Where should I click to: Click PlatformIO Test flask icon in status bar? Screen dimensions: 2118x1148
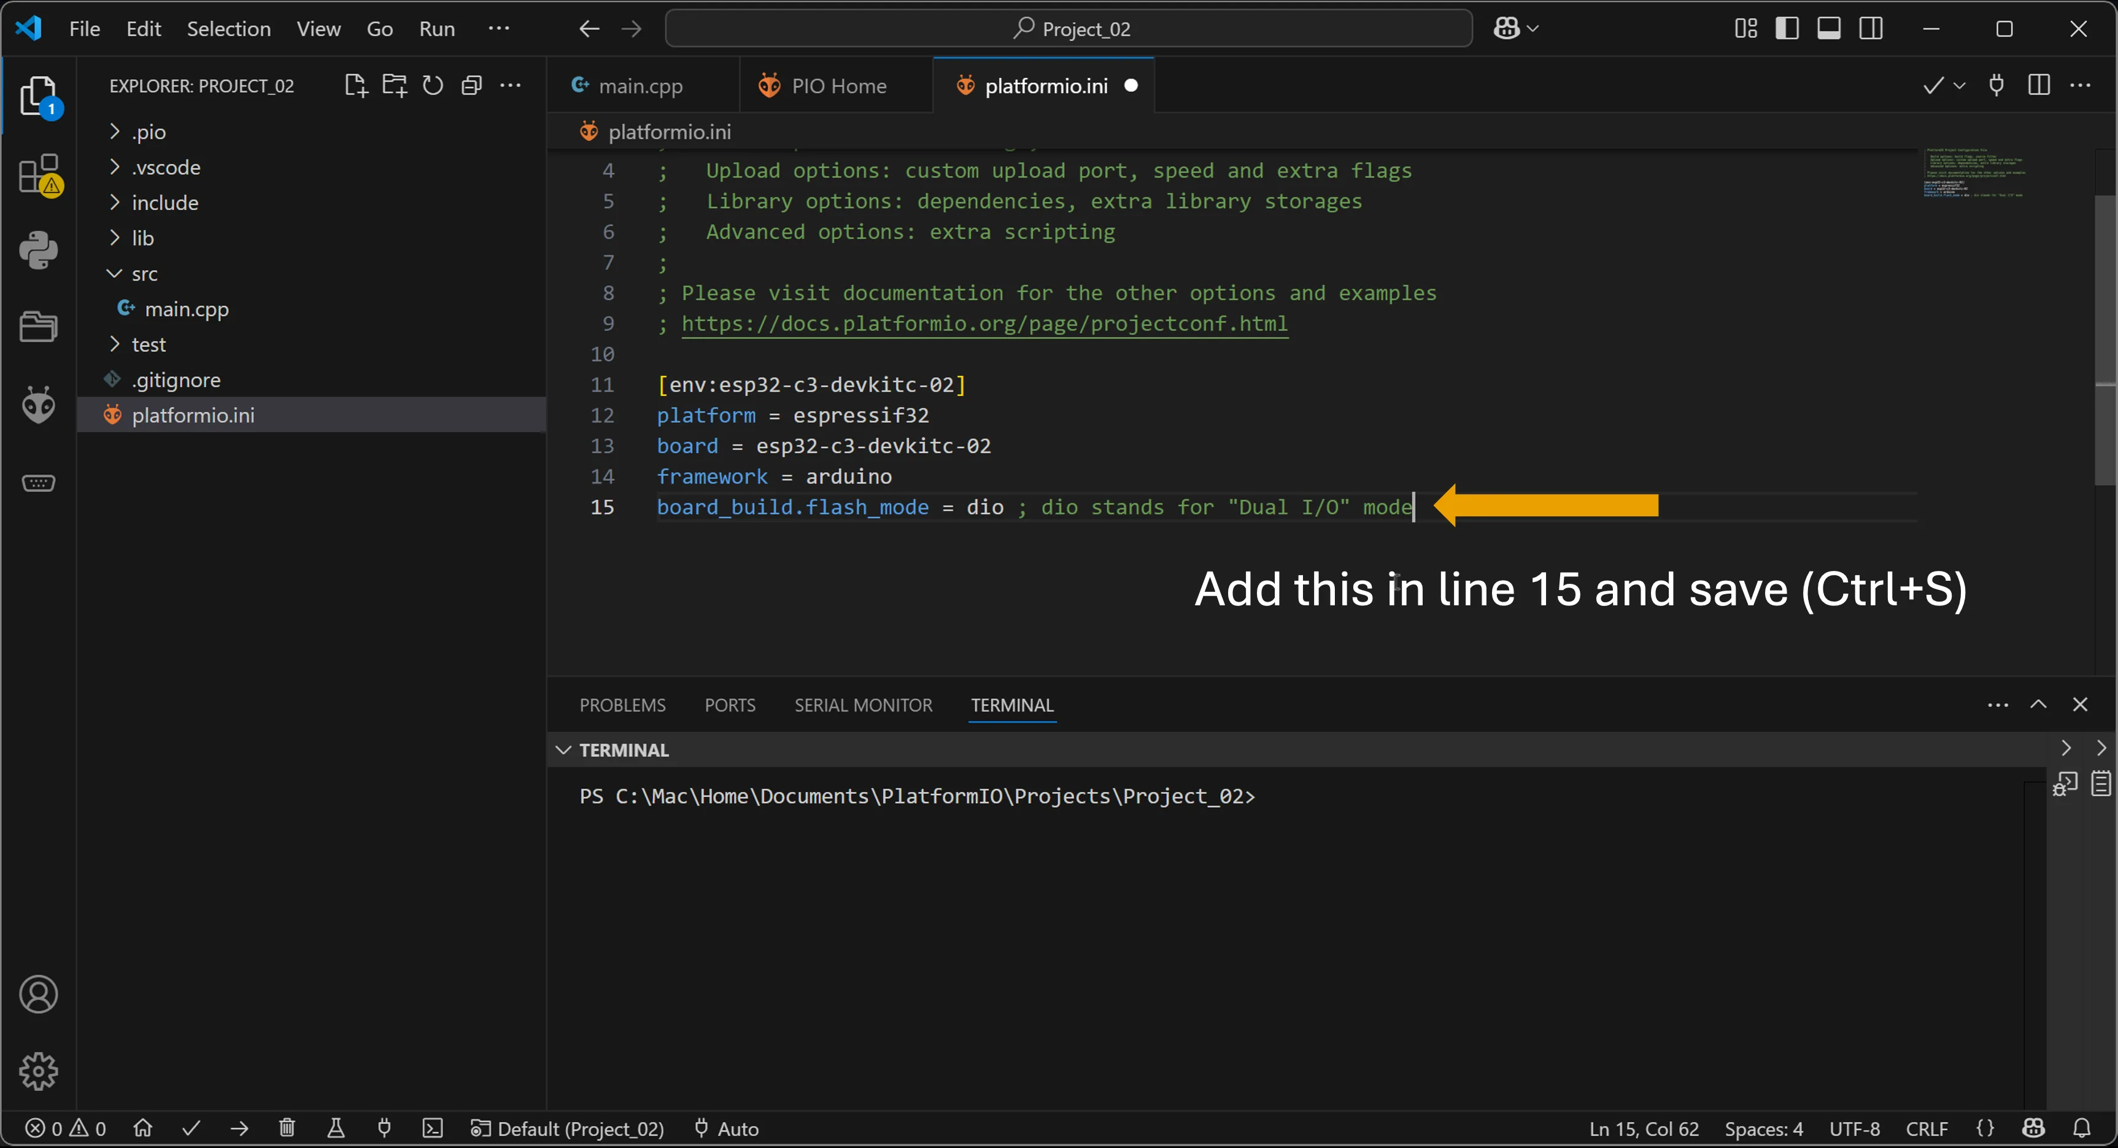point(336,1128)
